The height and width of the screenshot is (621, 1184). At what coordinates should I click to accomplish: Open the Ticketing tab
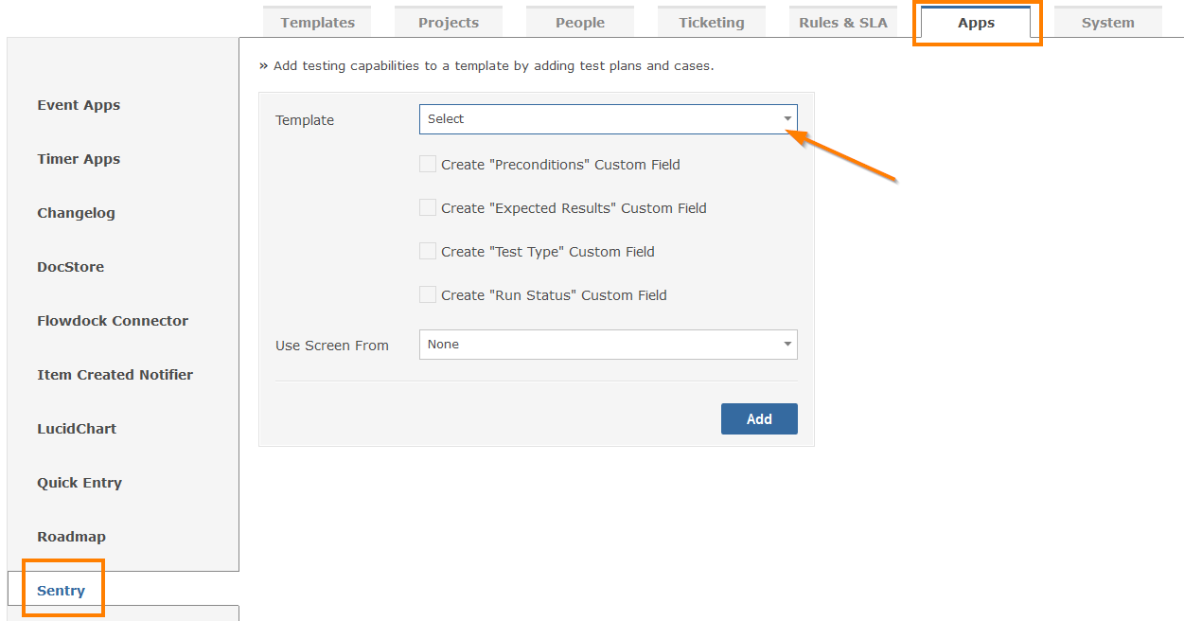coord(712,23)
